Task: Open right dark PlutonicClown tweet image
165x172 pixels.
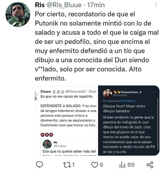Action: click(129, 120)
